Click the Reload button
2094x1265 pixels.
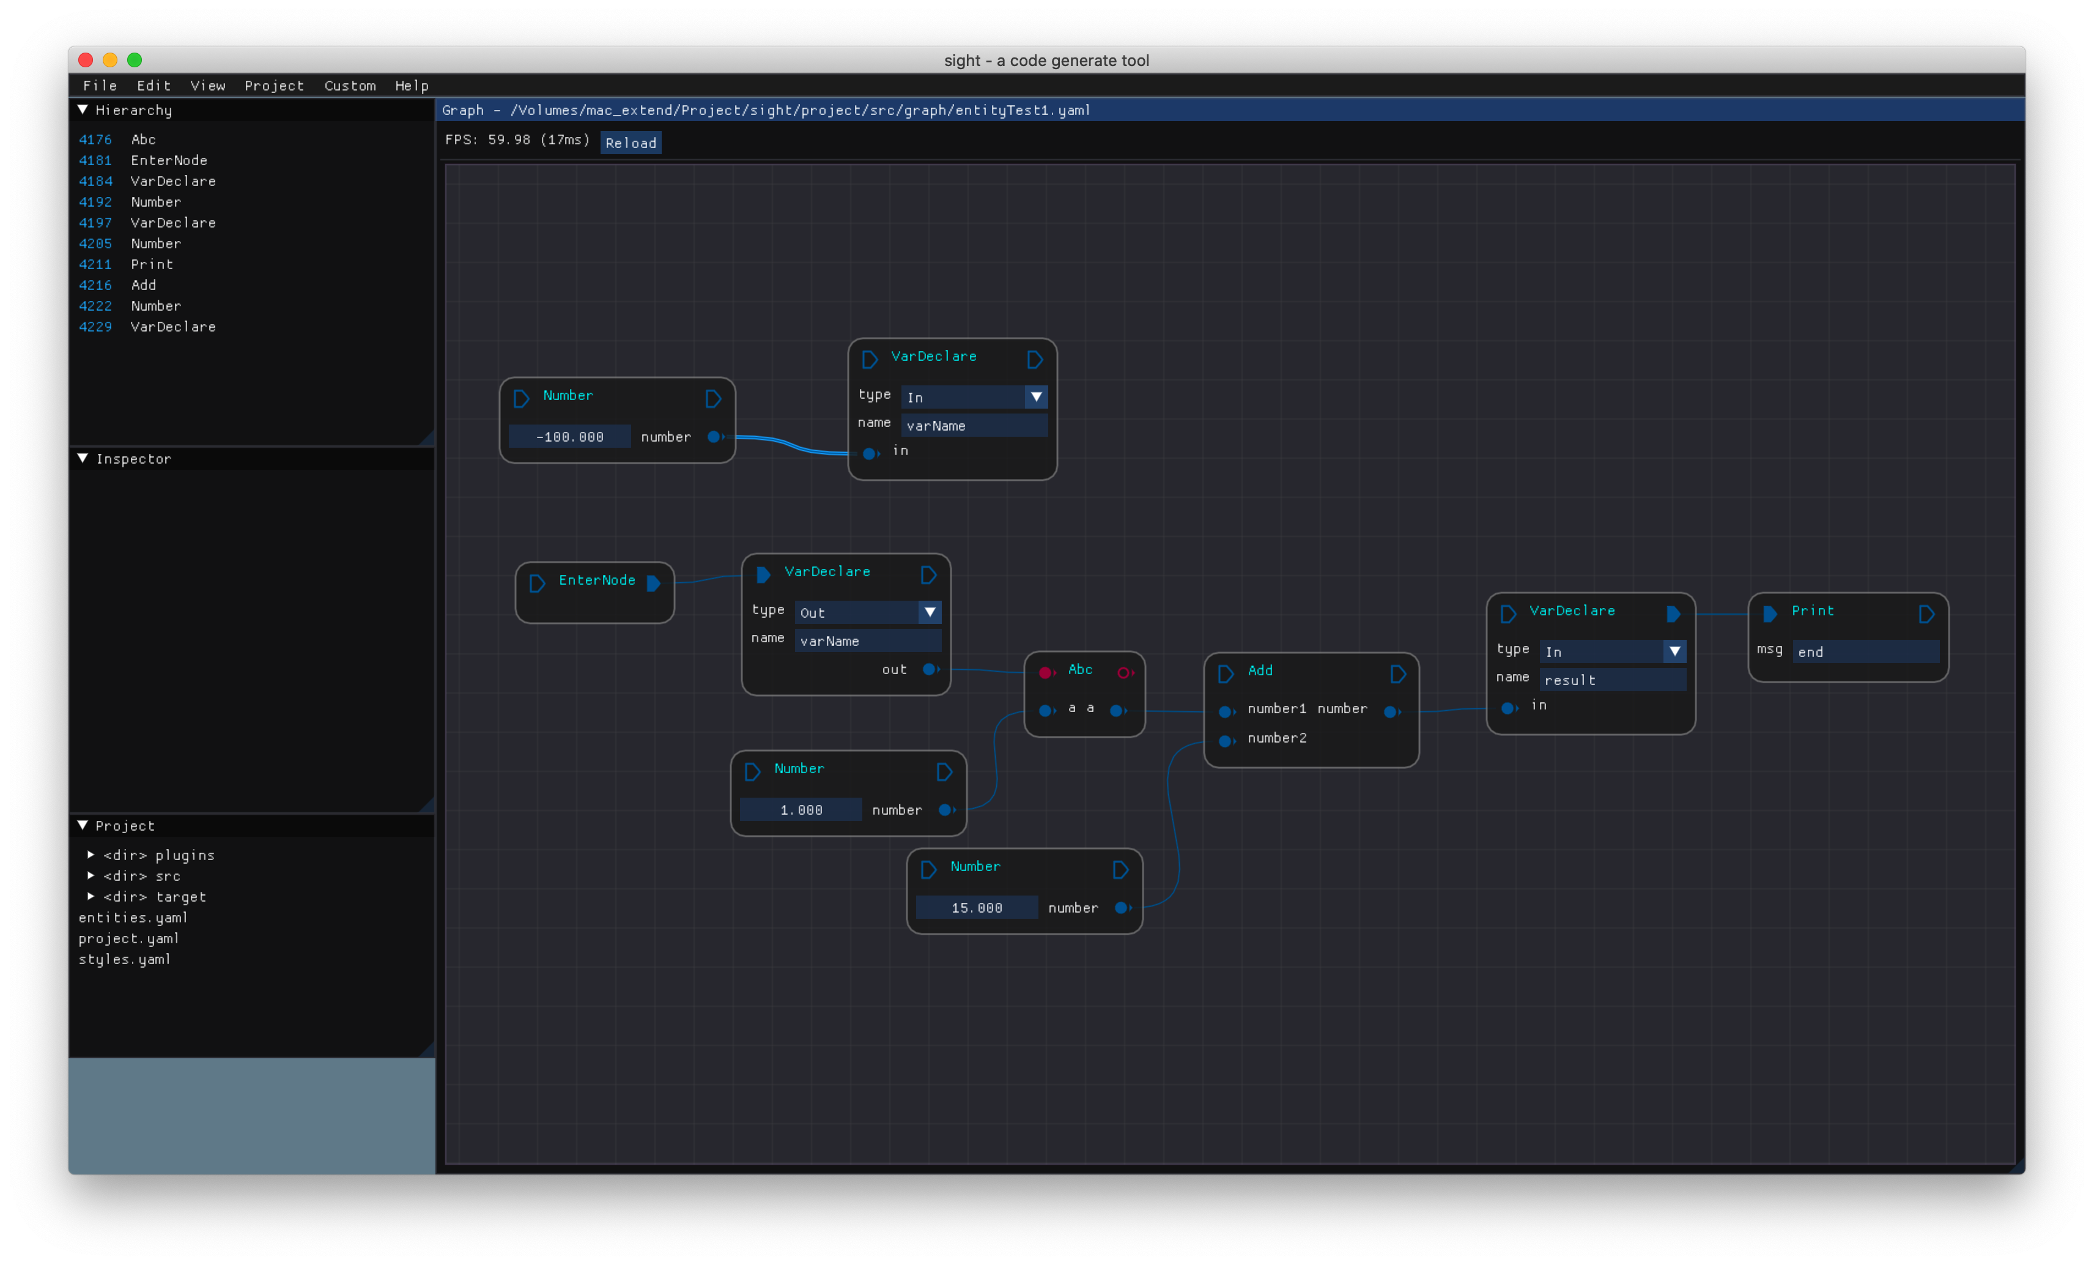[x=631, y=143]
